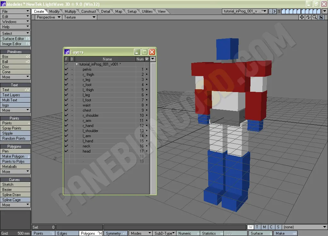Open the Statistics panel
This screenshot has height=236, width=328.
212,233
